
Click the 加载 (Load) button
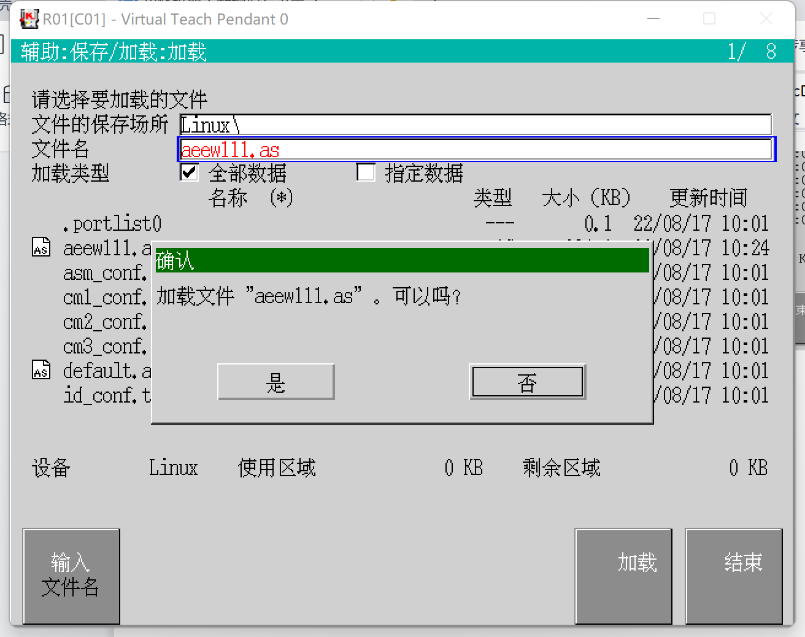[623, 576]
